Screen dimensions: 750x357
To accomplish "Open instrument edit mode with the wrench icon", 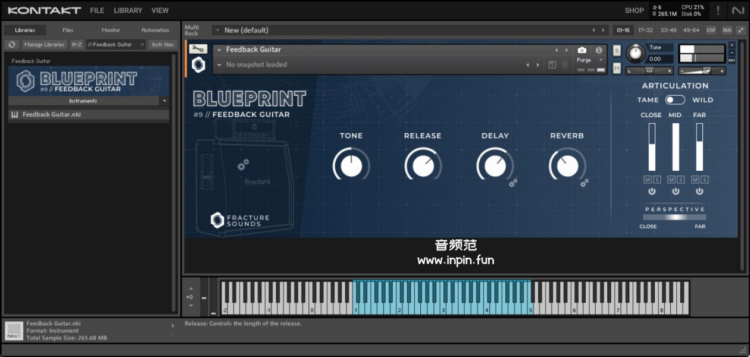I will pyautogui.click(x=198, y=49).
